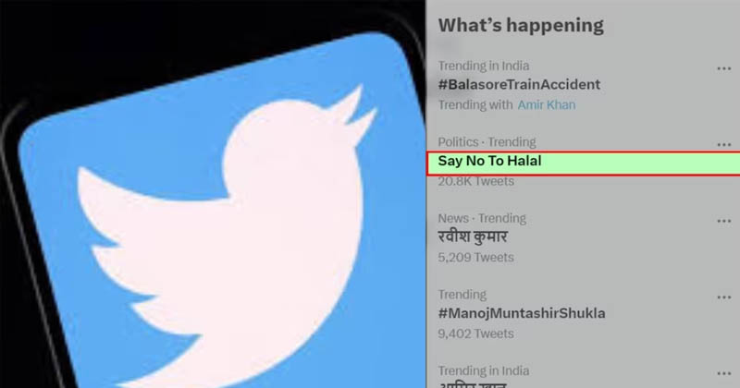Click the 5,209 Tweets count

pos(475,258)
